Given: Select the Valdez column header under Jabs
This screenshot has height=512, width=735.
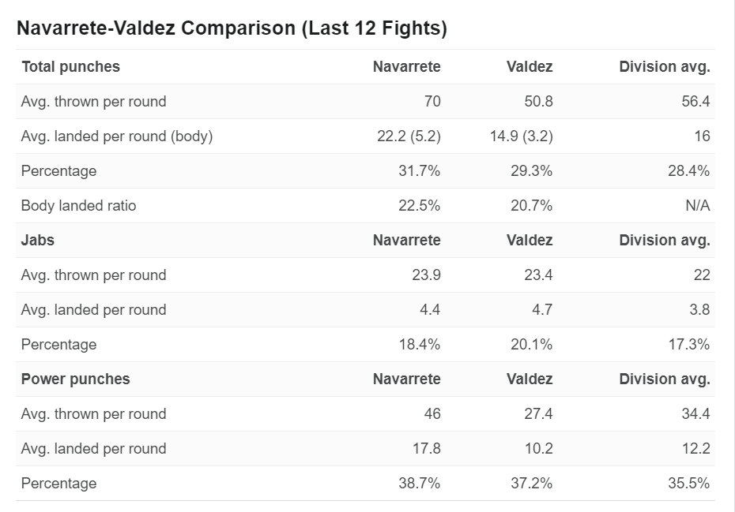Looking at the screenshot, I should tap(530, 240).
